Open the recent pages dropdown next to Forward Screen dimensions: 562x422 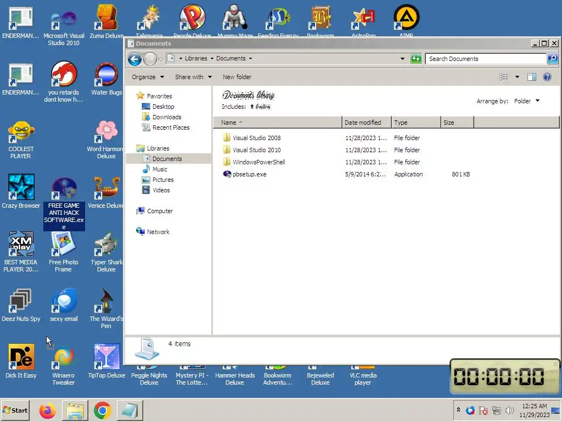[x=160, y=59]
